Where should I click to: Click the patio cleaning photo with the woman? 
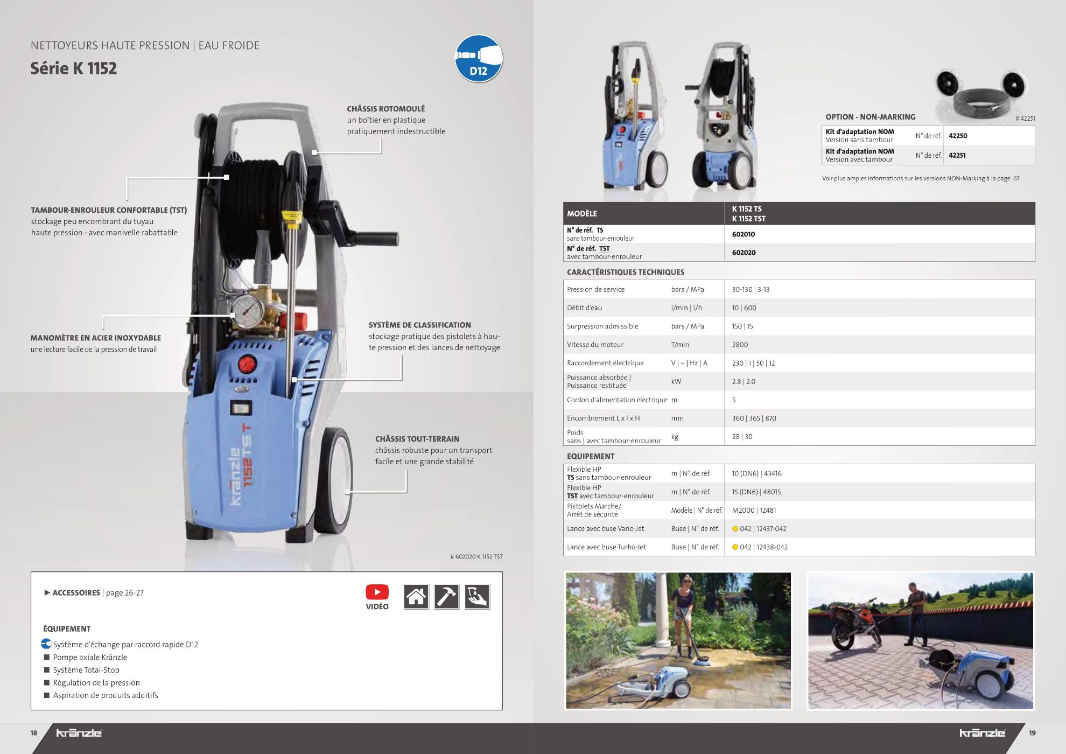pyautogui.click(x=678, y=640)
